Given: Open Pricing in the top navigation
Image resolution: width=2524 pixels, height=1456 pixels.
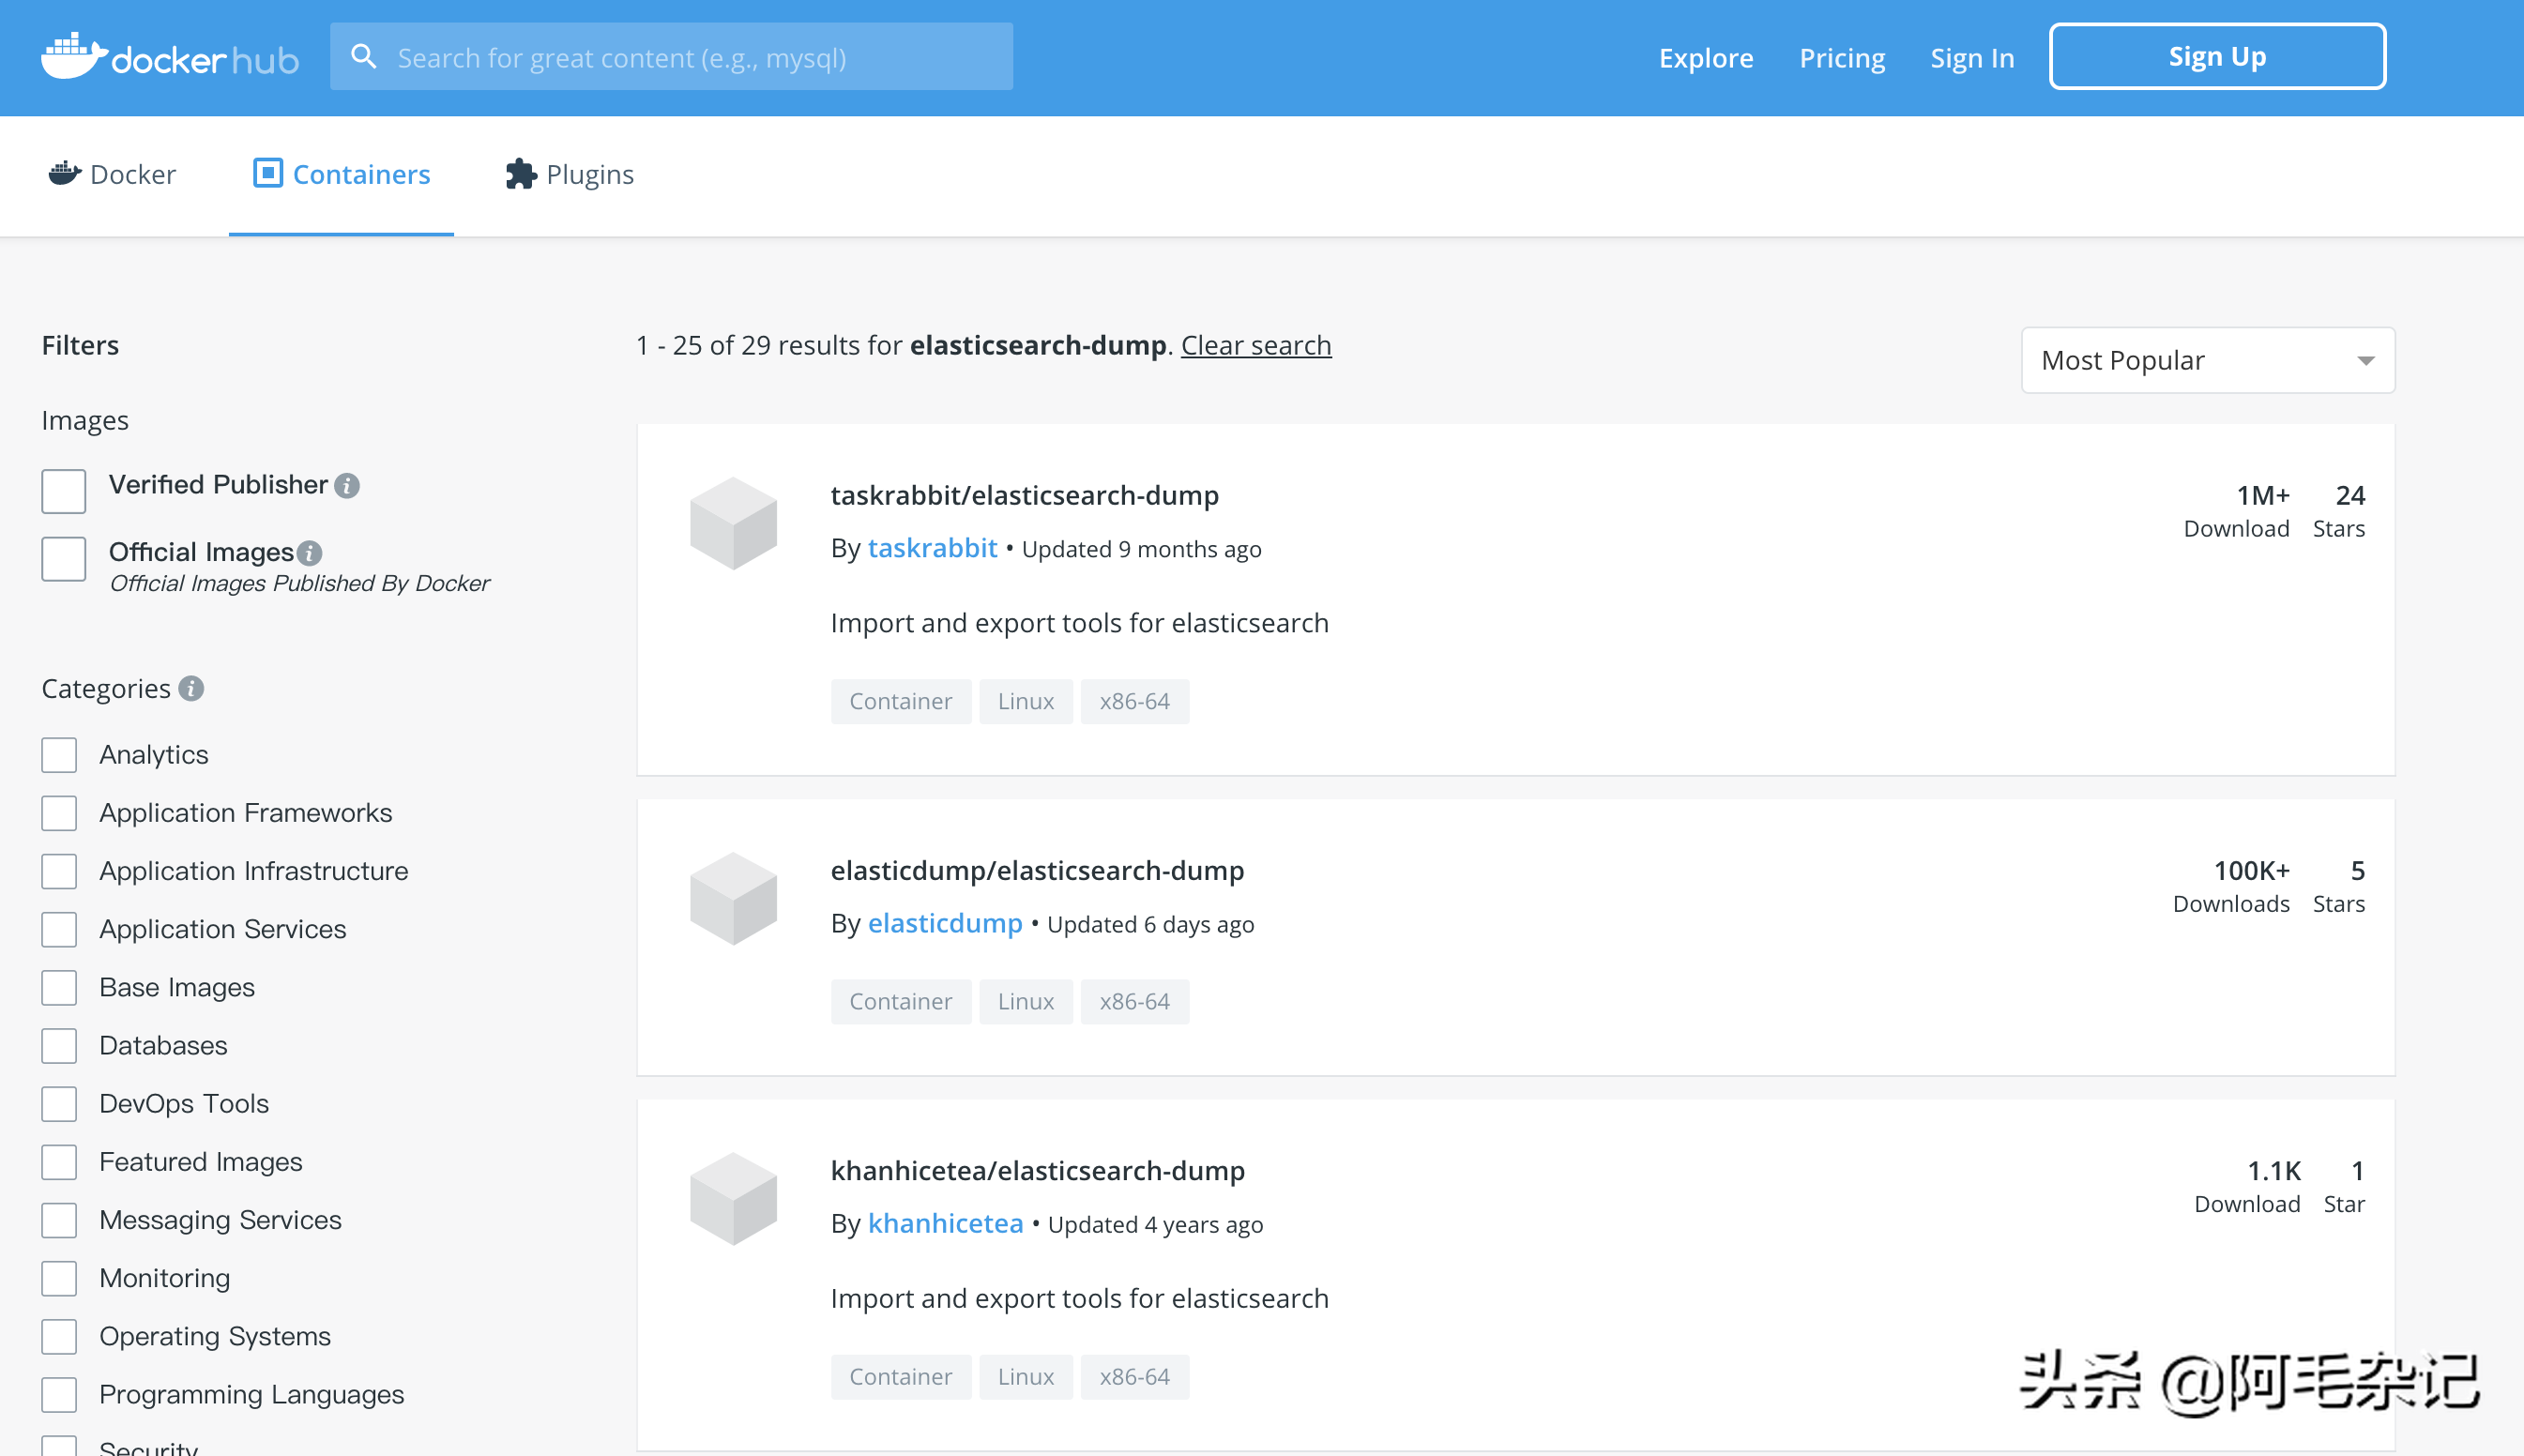Looking at the screenshot, I should (x=1841, y=57).
